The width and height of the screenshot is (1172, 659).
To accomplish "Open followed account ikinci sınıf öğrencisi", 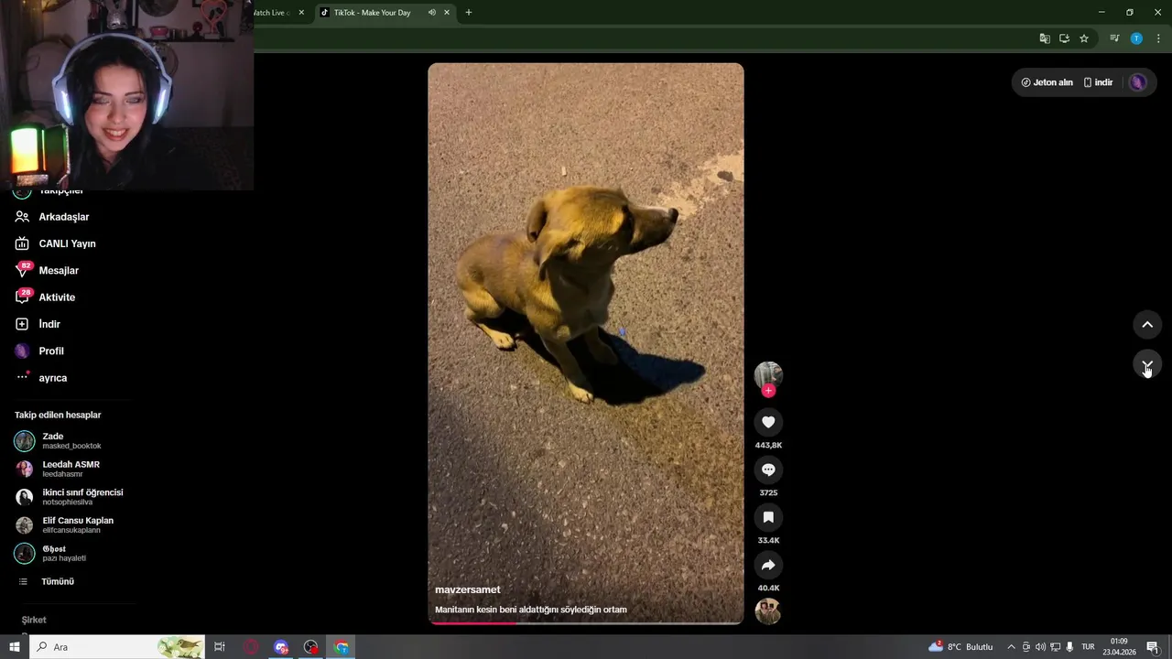I will tap(69, 497).
